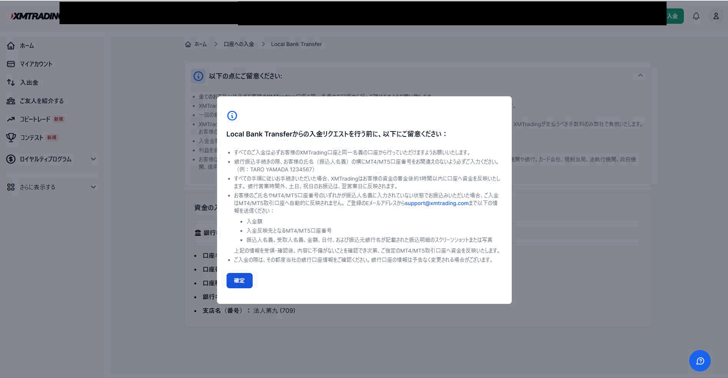Click the card icon beside マイアカウント
This screenshot has height=378, width=728.
tap(11, 64)
